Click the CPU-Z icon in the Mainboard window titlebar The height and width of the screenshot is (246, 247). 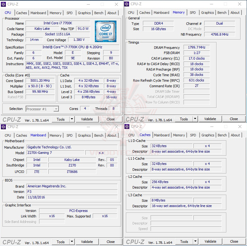3,127
